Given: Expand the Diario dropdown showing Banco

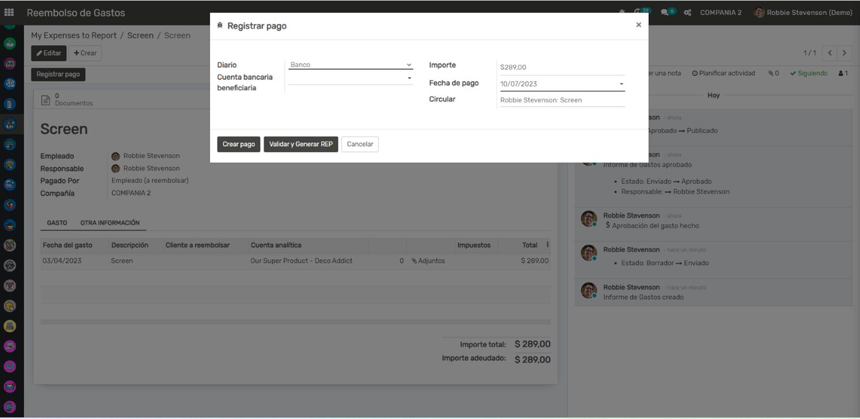Looking at the screenshot, I should coord(350,65).
